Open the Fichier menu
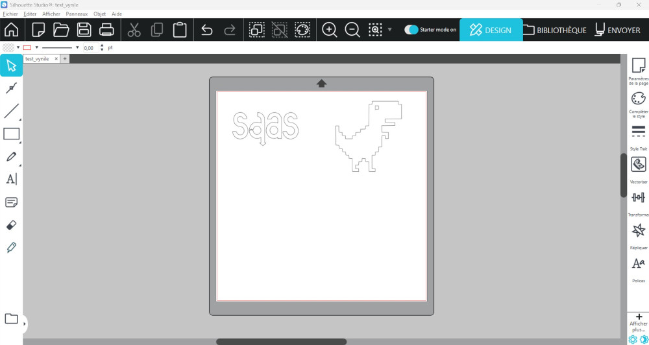The image size is (649, 345). (10, 14)
